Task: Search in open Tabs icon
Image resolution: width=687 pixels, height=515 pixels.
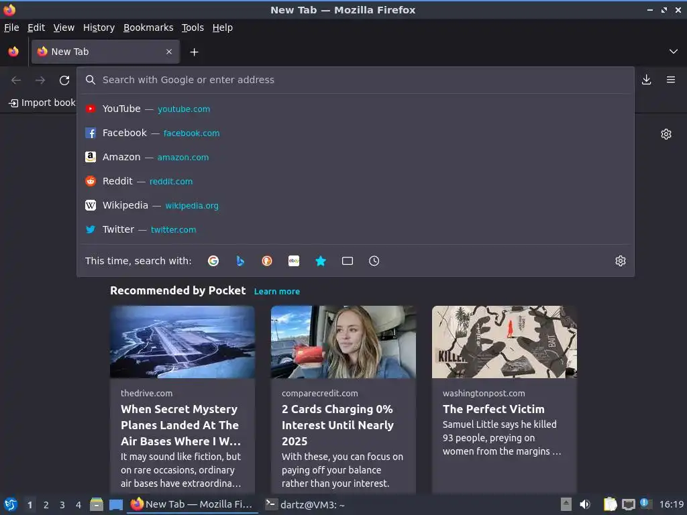Action: (x=348, y=261)
